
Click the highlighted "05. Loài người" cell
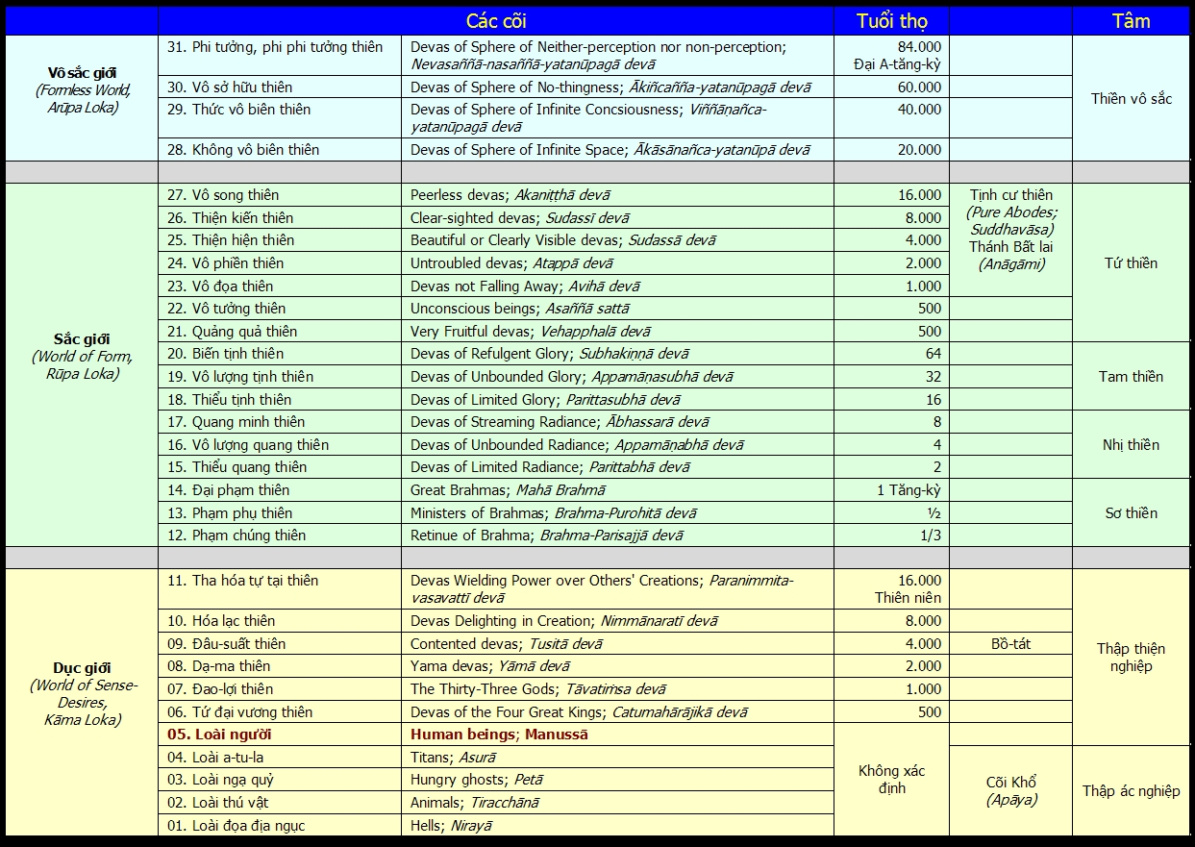[232, 735]
